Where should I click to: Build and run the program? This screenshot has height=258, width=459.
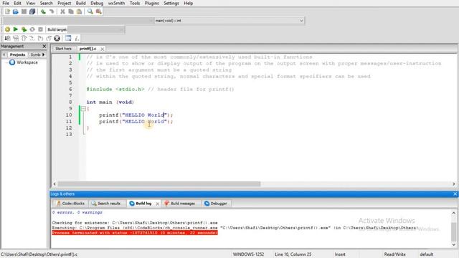(x=24, y=29)
